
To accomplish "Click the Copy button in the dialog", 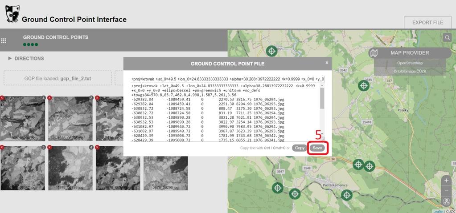I will (x=300, y=148).
